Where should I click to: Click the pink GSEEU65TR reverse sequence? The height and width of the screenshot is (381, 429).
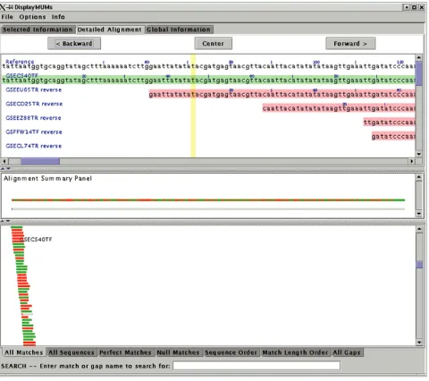pyautogui.click(x=282, y=94)
